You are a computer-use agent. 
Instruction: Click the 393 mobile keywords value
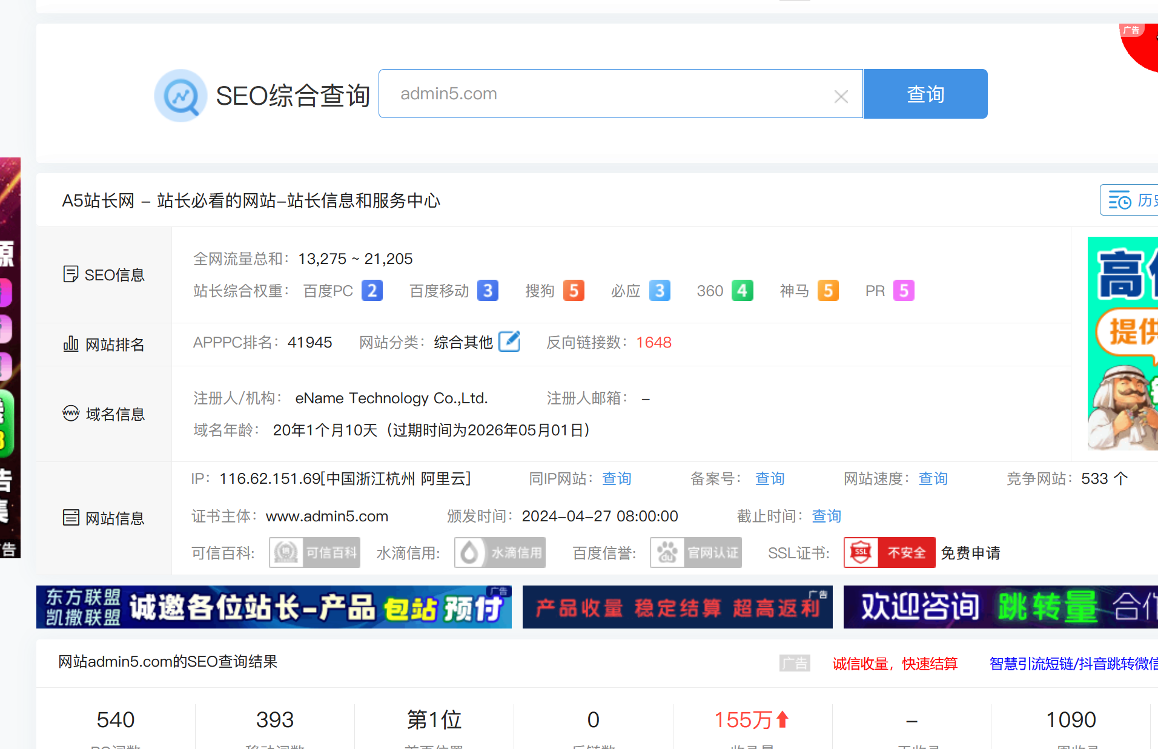point(275,720)
